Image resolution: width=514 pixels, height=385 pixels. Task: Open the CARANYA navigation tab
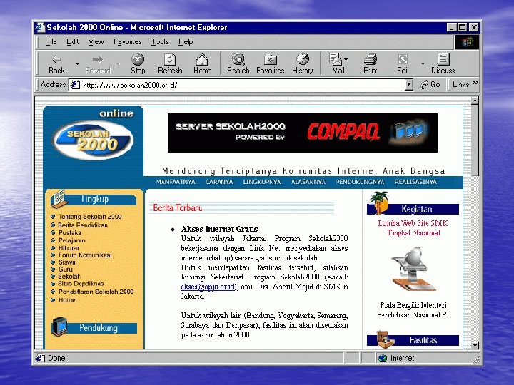tap(219, 182)
